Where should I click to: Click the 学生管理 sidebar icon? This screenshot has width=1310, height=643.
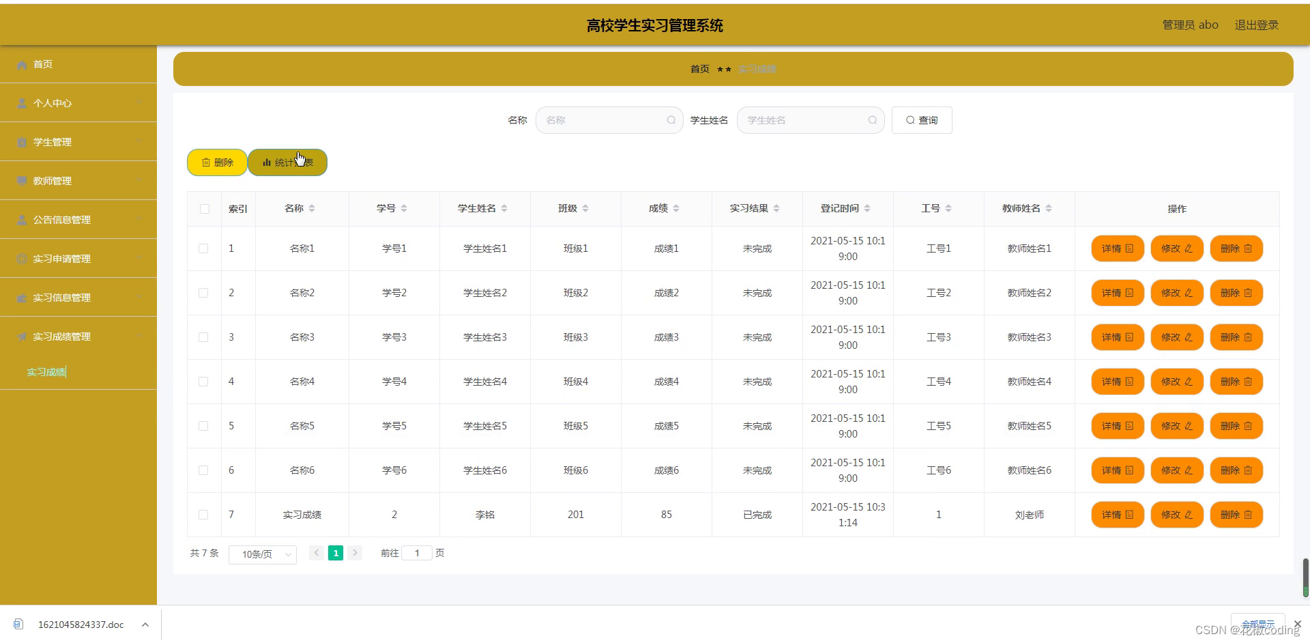click(21, 142)
